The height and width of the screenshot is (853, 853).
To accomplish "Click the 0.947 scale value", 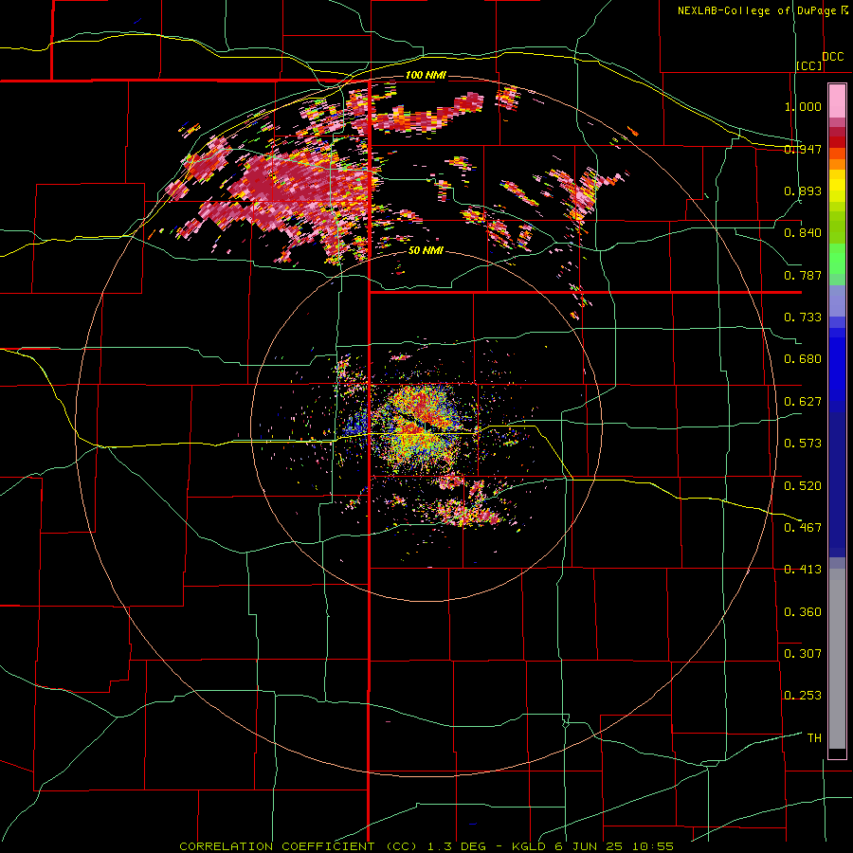I will (803, 149).
